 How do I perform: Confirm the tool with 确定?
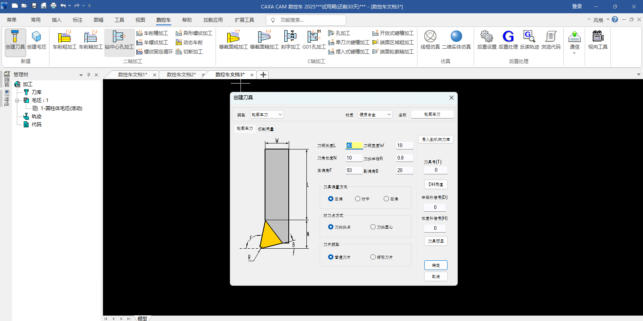[x=436, y=265]
